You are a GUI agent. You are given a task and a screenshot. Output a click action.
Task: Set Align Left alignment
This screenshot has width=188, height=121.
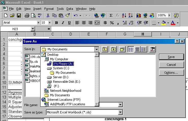pyautogui.click(x=77, y=23)
